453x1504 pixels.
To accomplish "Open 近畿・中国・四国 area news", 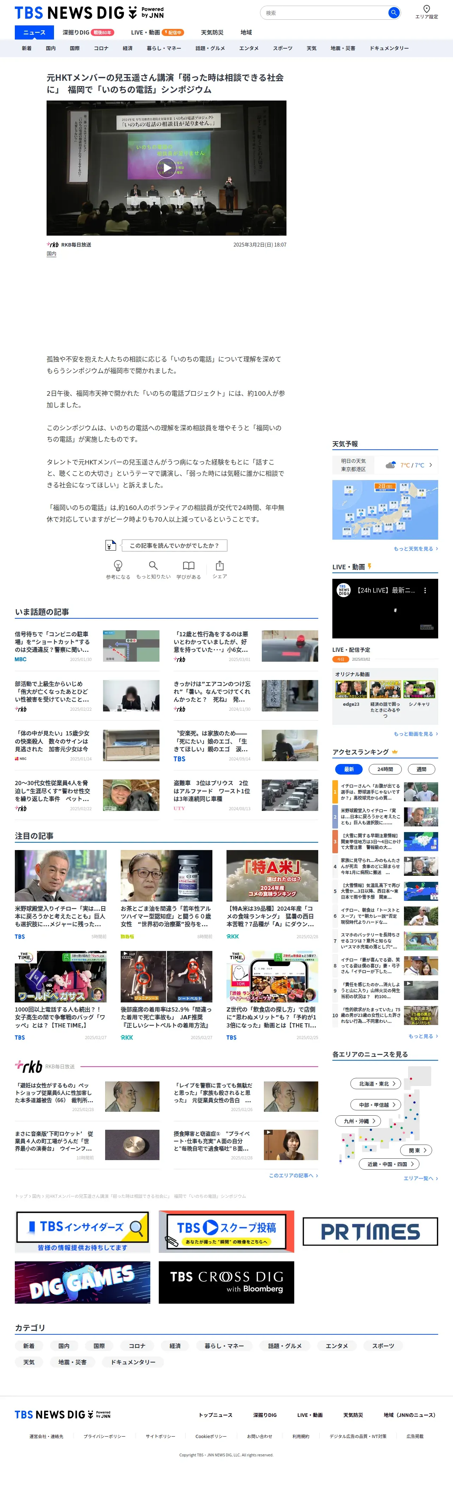I will coord(389,1164).
